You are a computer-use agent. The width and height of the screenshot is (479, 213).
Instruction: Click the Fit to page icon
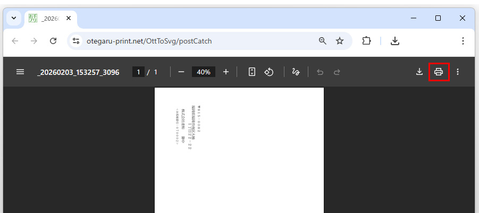coord(252,72)
